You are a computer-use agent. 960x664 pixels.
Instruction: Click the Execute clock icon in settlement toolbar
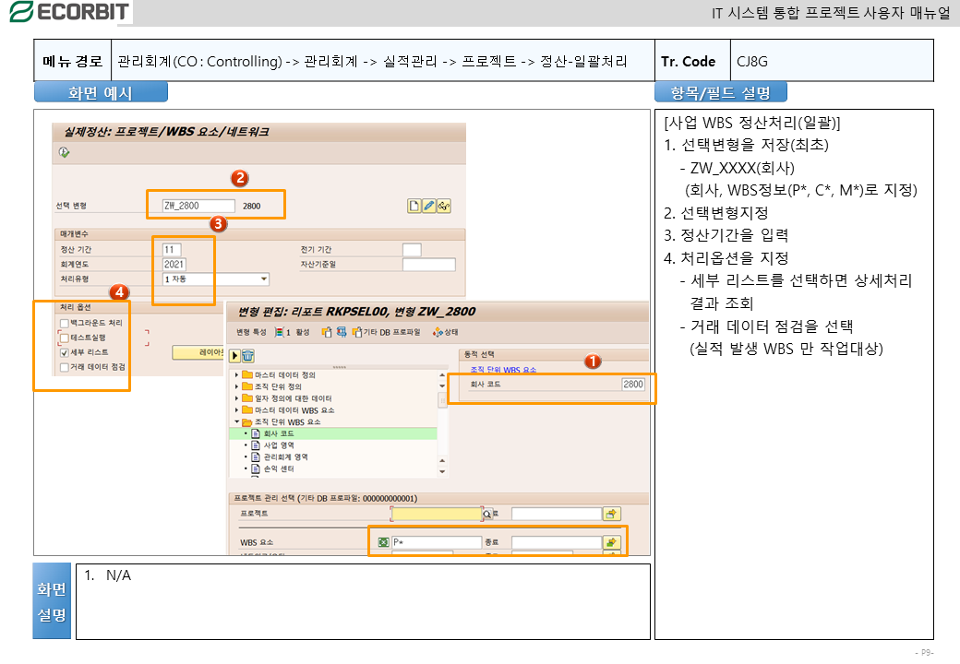coord(65,152)
